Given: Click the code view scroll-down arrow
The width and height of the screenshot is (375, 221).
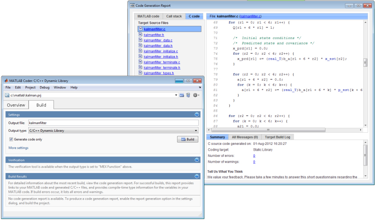Looking at the screenshot, I should pos(365,126).
